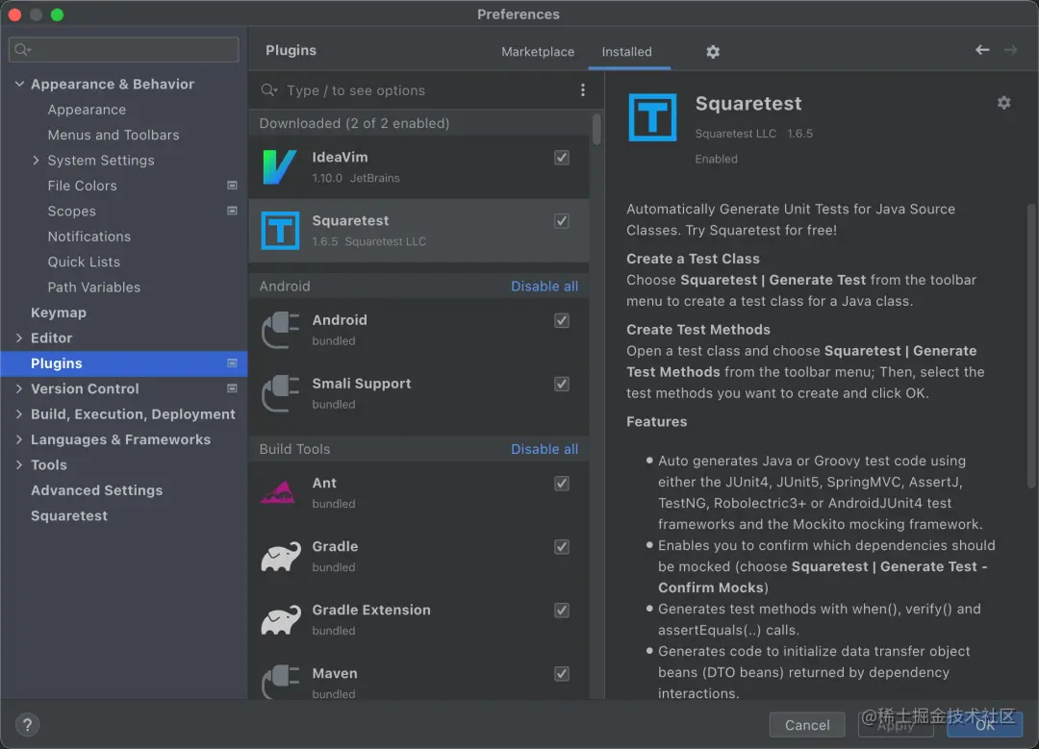1039x749 pixels.
Task: Open the Squaretest detail gear menu
Action: (1003, 103)
